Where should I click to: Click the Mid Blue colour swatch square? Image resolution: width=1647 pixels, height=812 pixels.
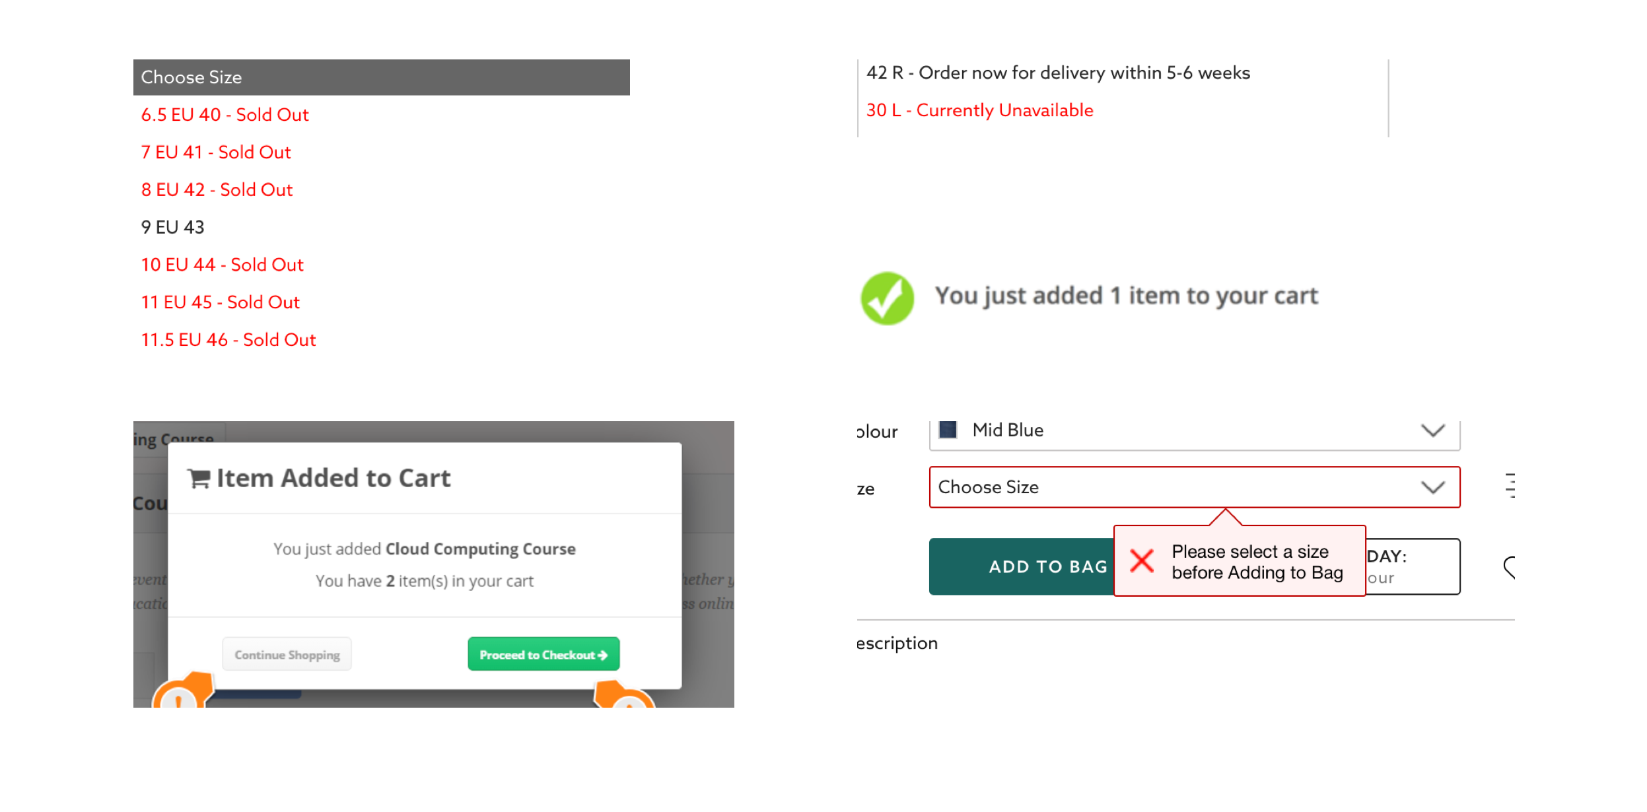948,430
